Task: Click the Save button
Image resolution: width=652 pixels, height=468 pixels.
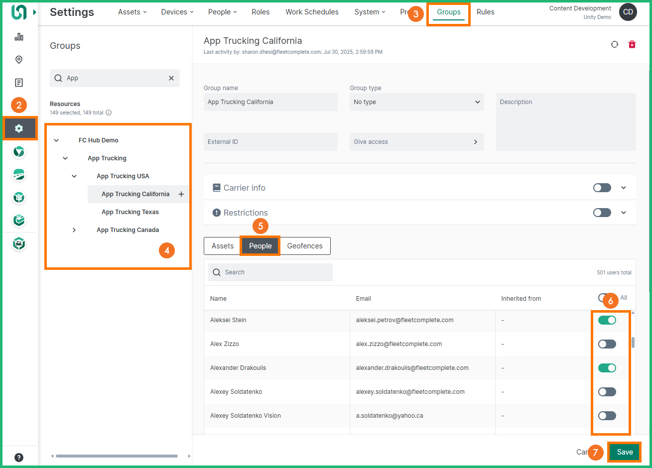Action: coord(625,452)
